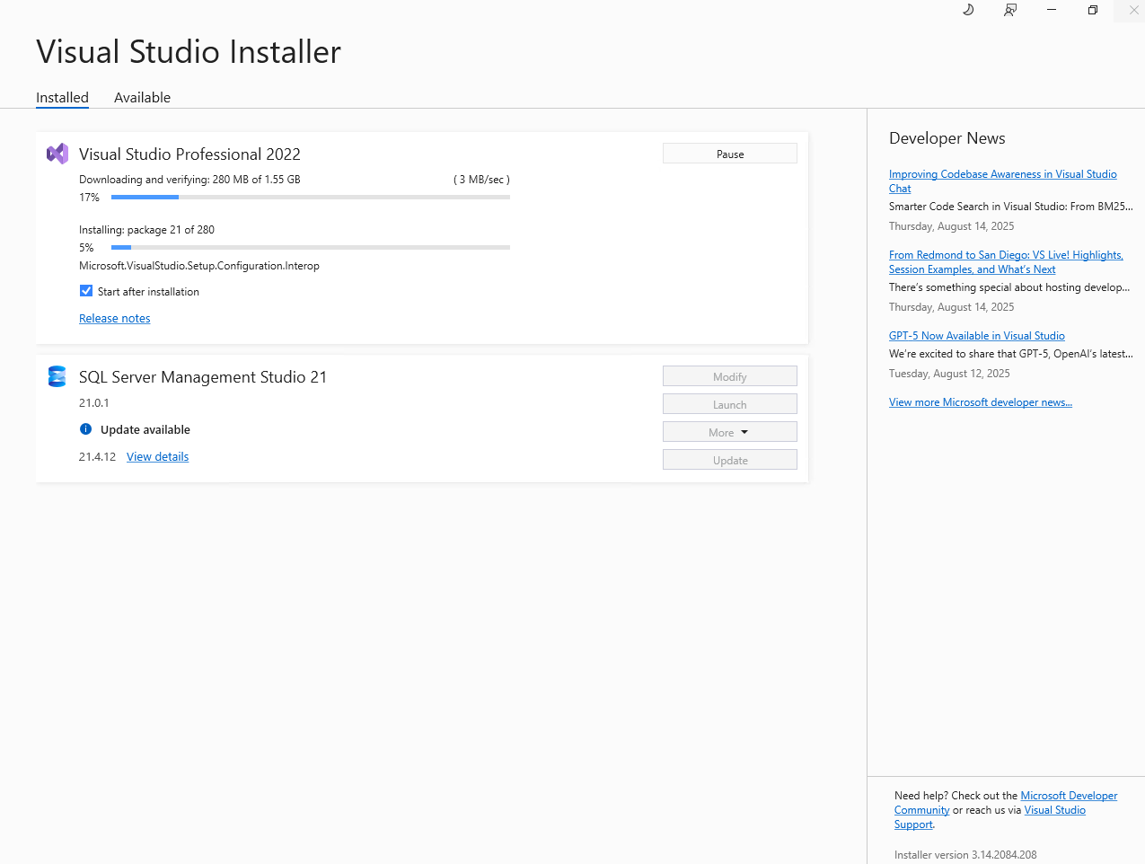Click the Update available label
The width and height of the screenshot is (1145, 864).
[145, 429]
